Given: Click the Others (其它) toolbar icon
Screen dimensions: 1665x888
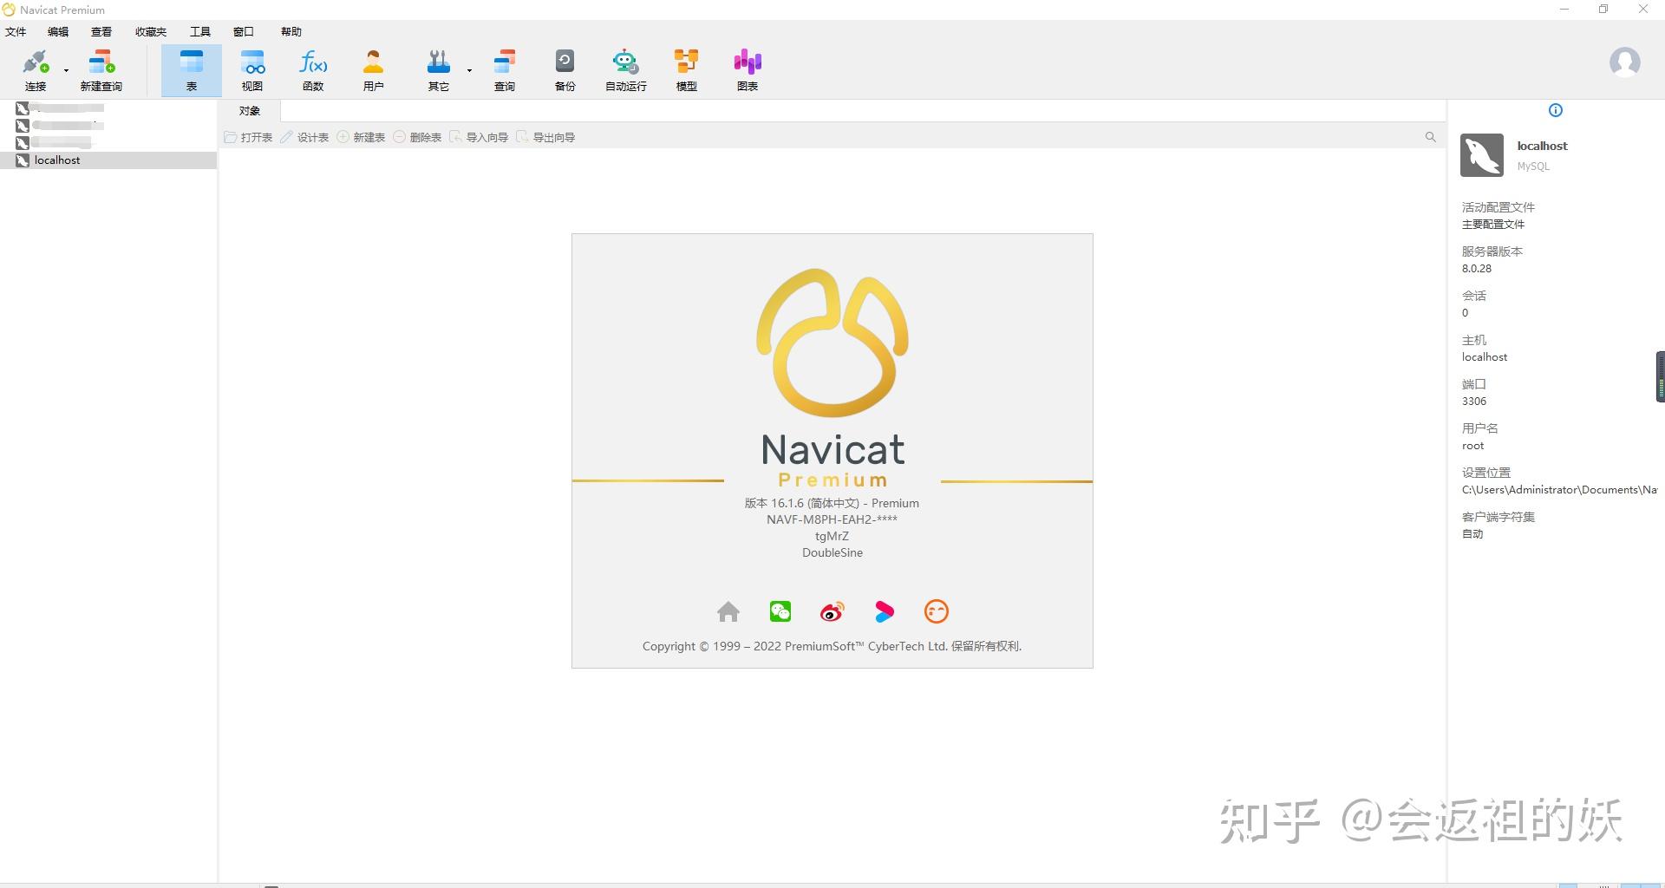Looking at the screenshot, I should tap(438, 69).
